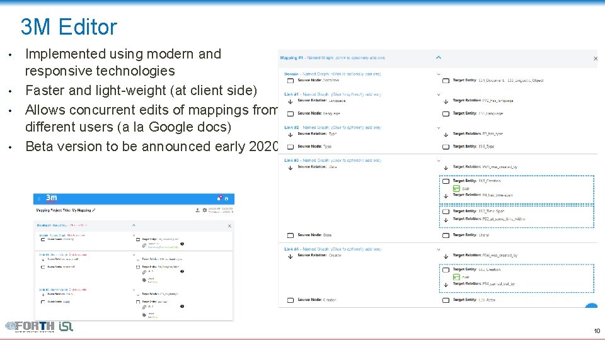Click arrow icon beside Source Relation Type
This screenshot has width=605, height=340.
(291, 135)
